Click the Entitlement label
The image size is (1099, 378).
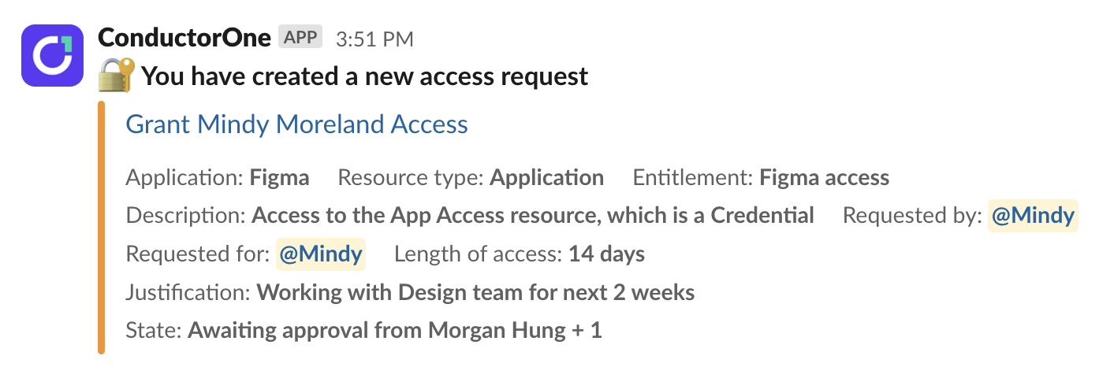pyautogui.click(x=693, y=178)
